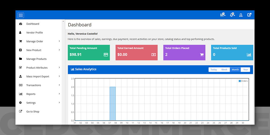Viewport: 270px width, 135px height.
Task: Click the $98.91 pending amount value
Action: tap(75, 55)
